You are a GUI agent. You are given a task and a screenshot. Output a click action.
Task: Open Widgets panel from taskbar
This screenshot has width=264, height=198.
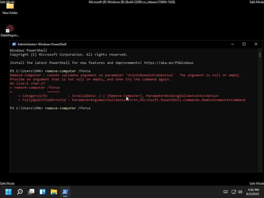[x=43, y=192]
